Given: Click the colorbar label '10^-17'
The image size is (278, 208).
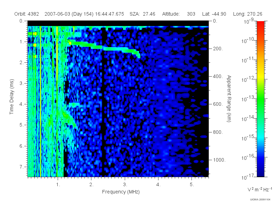Looking at the screenshot, I should 248,177.
